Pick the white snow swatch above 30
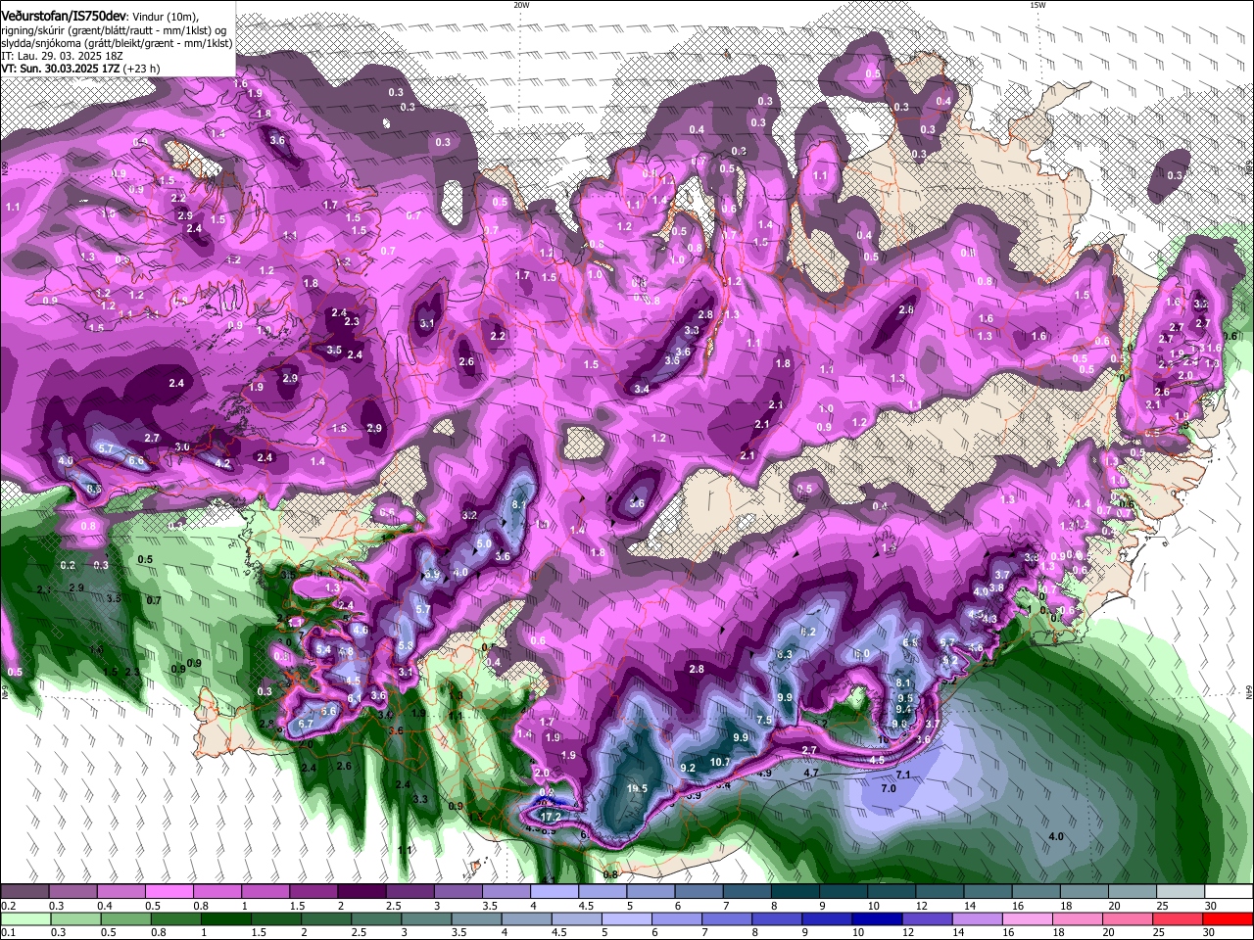 (x=1229, y=892)
